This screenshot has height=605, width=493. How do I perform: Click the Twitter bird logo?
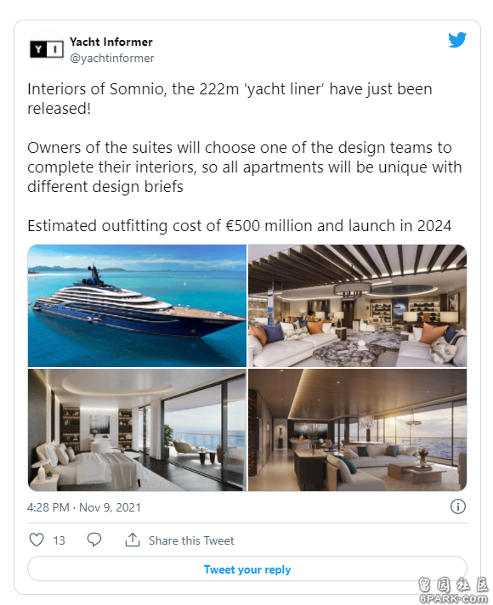(x=457, y=40)
